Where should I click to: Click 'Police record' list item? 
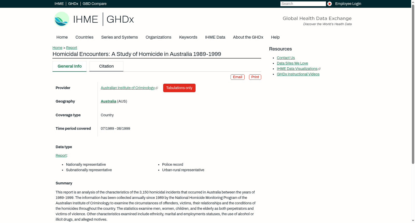pyautogui.click(x=172, y=165)
